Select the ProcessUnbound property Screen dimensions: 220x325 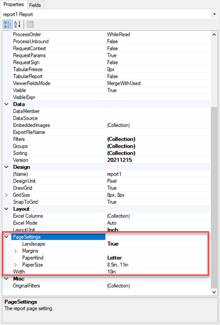pos(30,42)
